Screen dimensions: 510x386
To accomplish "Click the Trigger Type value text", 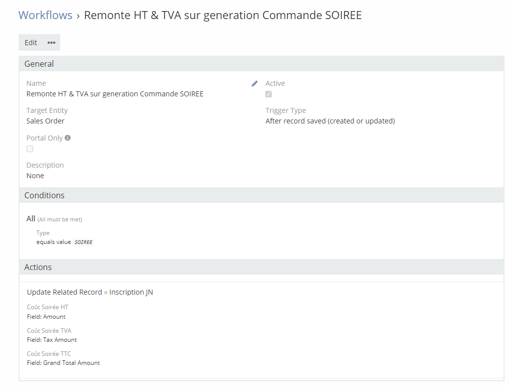I will (x=330, y=121).
